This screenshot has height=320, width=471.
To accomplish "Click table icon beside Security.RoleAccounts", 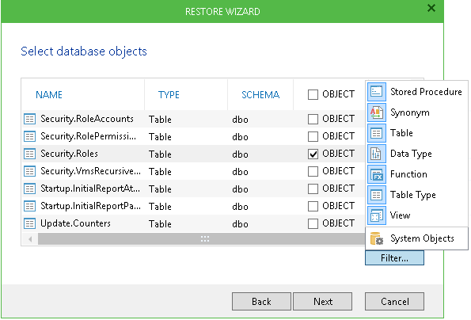I will (x=29, y=119).
